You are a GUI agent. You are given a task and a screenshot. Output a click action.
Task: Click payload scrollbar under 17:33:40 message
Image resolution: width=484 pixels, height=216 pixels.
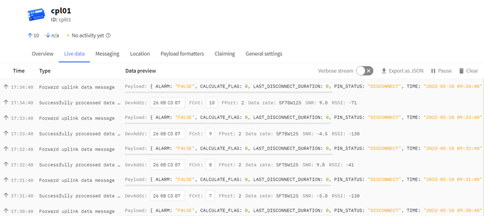coord(228,123)
